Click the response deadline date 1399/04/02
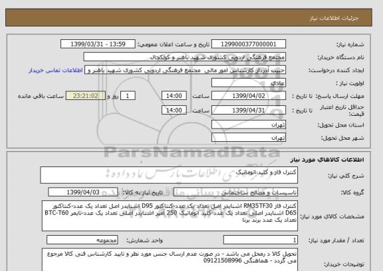Viewport: 383px width, 271px height. [249, 96]
